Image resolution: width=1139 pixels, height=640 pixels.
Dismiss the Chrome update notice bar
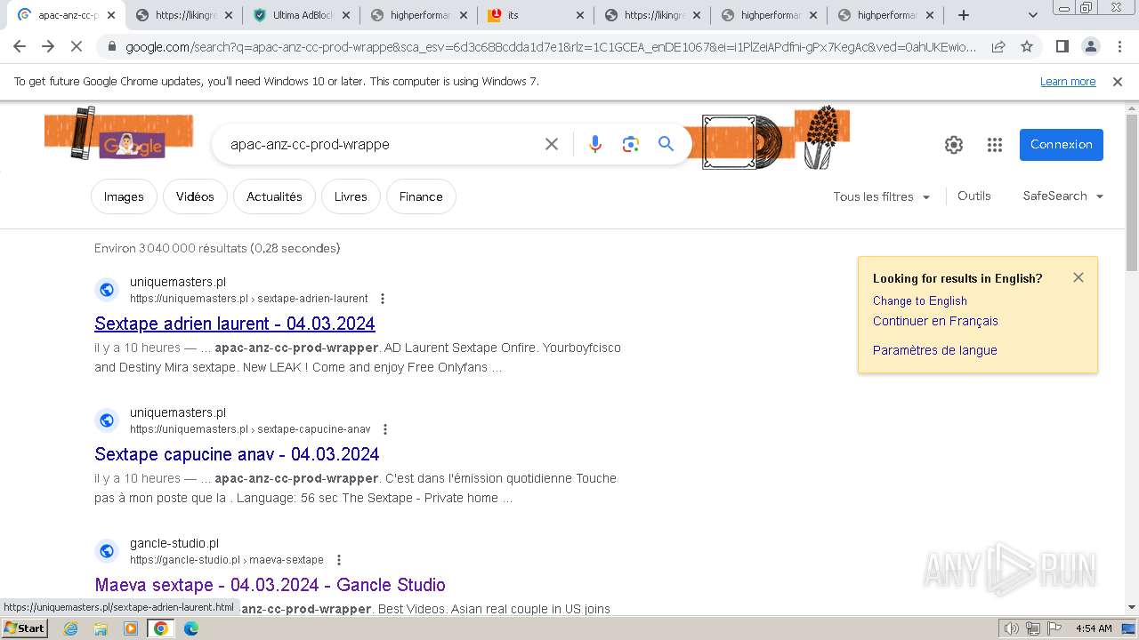[1118, 82]
